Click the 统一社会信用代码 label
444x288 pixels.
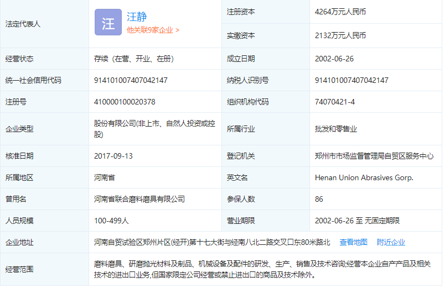click(33, 80)
